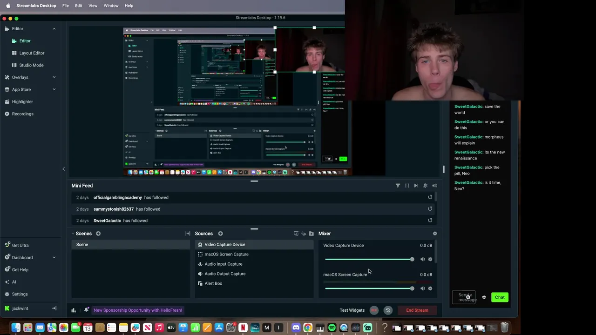Select the Audio Output Capture source
Image resolution: width=596 pixels, height=335 pixels.
pyautogui.click(x=254, y=274)
